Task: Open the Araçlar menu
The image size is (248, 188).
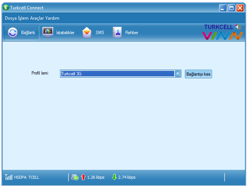Action: click(x=37, y=18)
